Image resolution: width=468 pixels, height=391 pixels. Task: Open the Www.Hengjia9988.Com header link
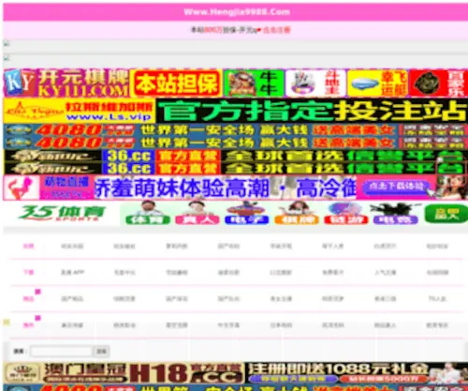coord(237,12)
